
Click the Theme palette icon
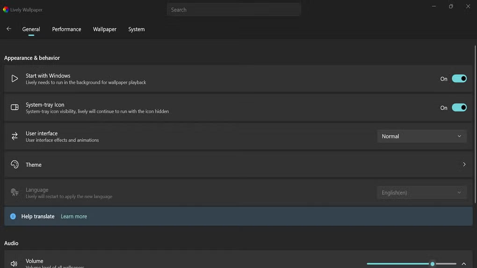[14, 164]
